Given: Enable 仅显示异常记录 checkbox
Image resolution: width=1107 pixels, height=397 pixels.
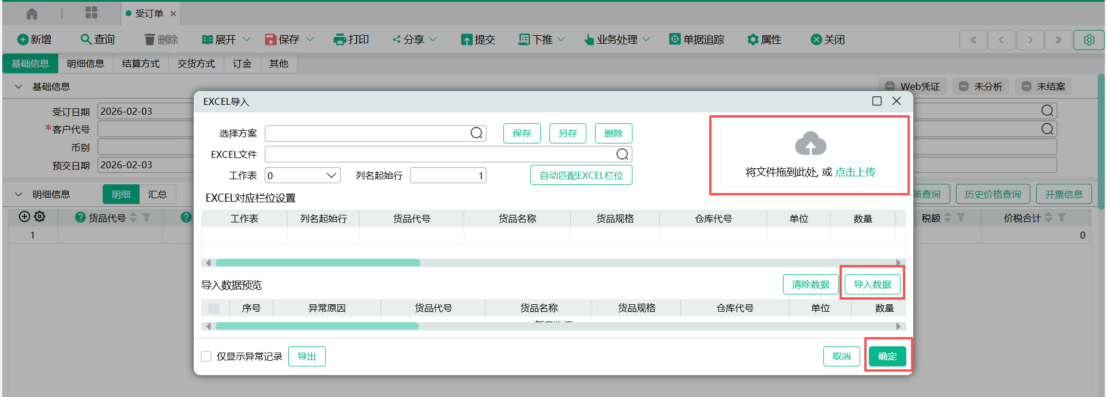Looking at the screenshot, I should pyautogui.click(x=206, y=356).
